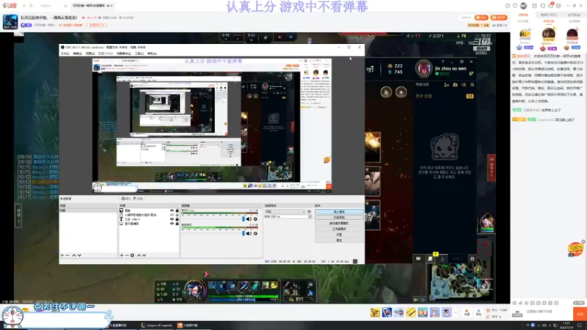Screen dimensions: 587x330
Task: Toggle lock on the text source row
Action: 177,219
